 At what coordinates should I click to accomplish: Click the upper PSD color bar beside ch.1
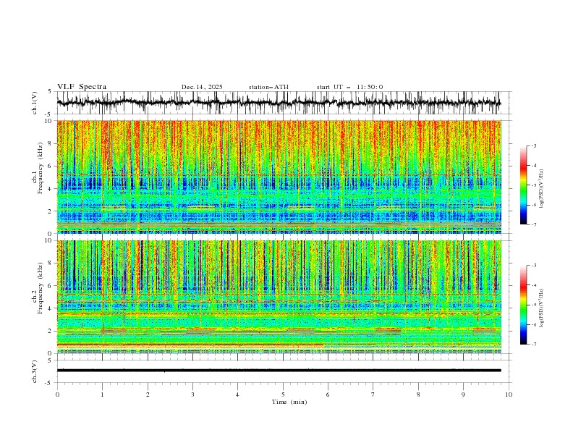(x=523, y=185)
